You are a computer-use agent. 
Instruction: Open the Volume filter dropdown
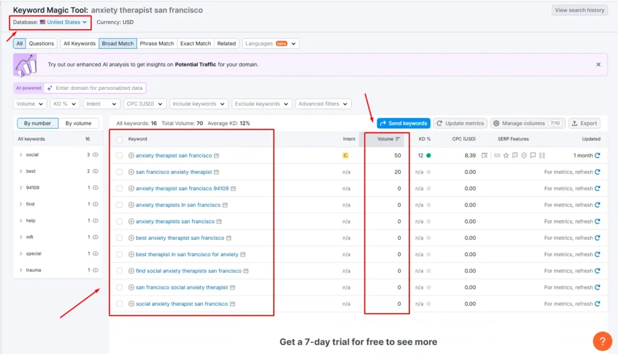coord(30,104)
